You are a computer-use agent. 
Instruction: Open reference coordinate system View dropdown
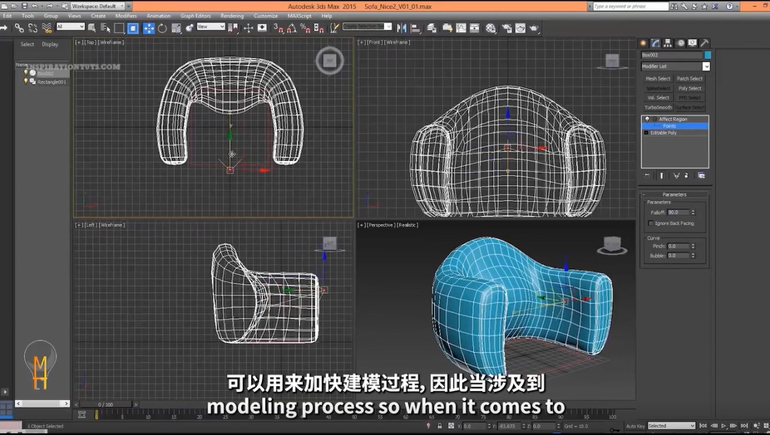tap(210, 27)
